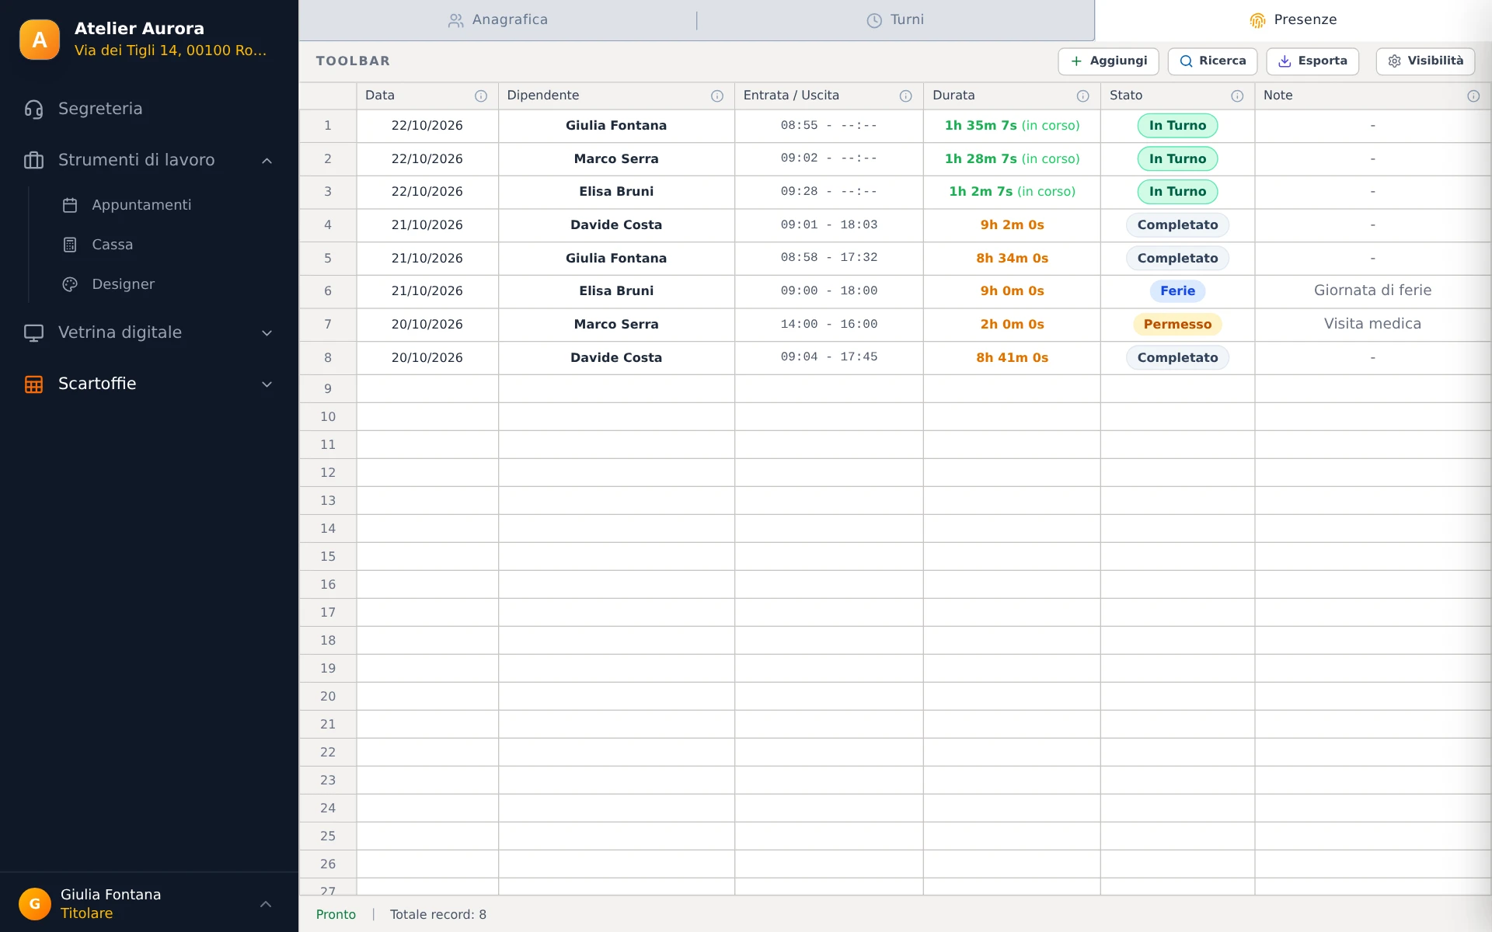This screenshot has width=1492, height=932.
Task: Click the Atelier Aurora logo avatar
Action: pyautogui.click(x=40, y=40)
